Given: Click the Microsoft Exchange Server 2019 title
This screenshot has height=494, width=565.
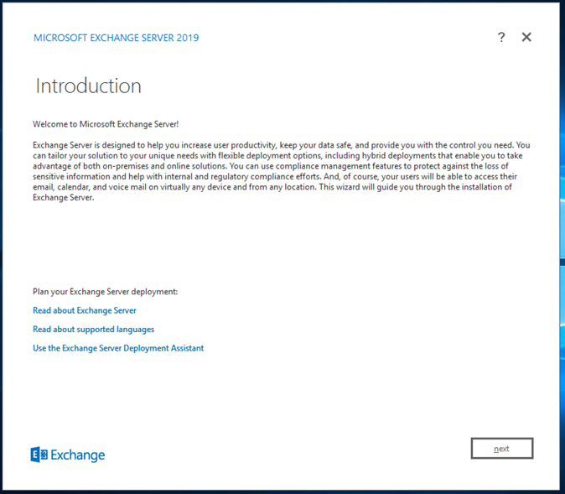Looking at the screenshot, I should click(116, 38).
